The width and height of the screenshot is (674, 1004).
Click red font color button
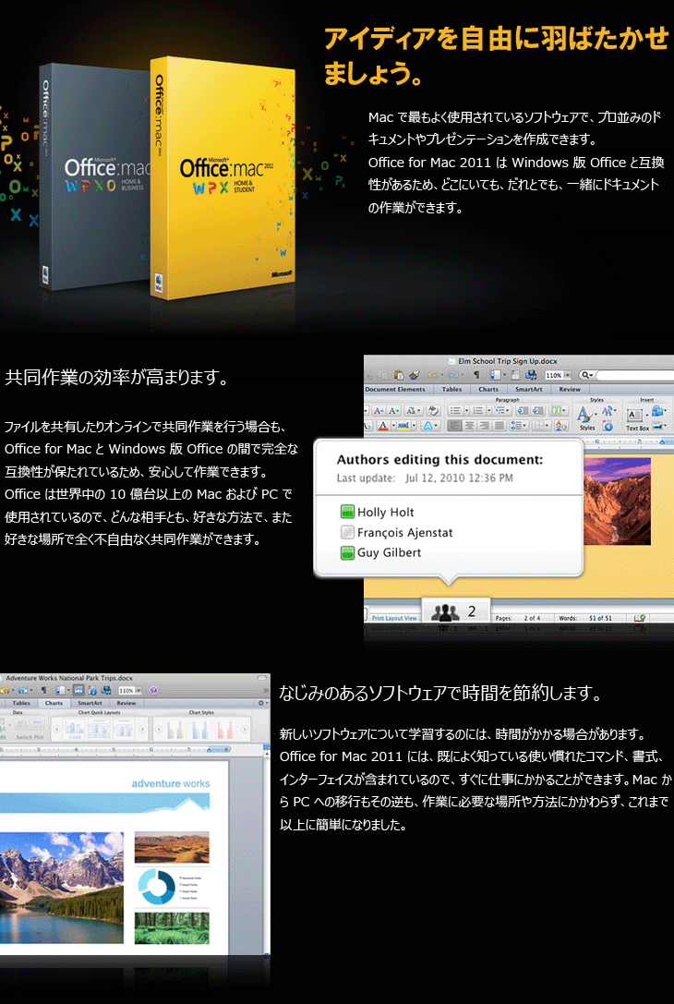383,426
